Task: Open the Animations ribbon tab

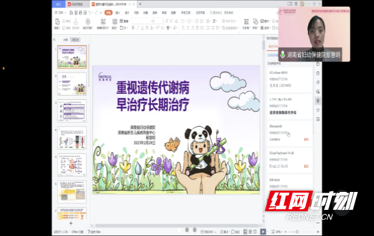Action: 145,12
